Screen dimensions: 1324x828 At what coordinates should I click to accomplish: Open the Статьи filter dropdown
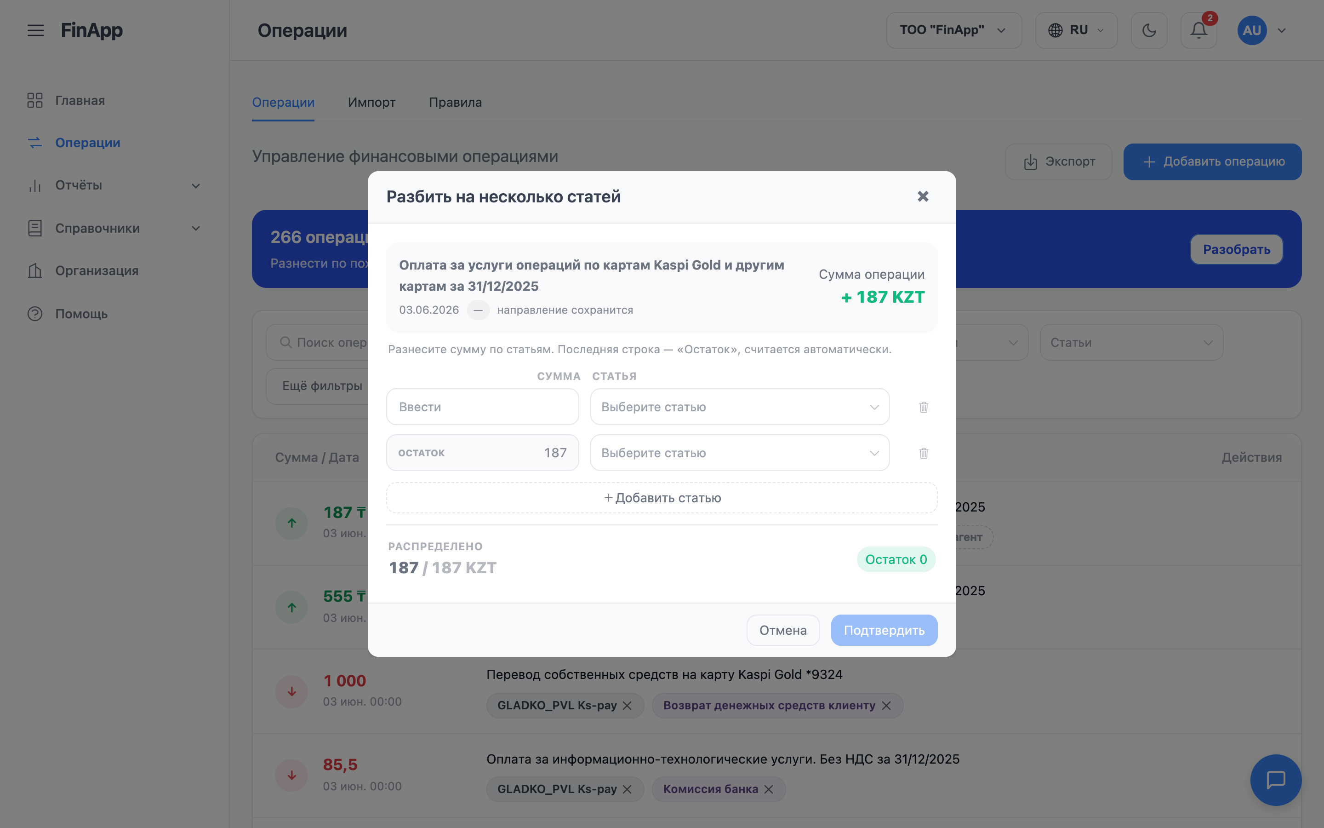1131,342
